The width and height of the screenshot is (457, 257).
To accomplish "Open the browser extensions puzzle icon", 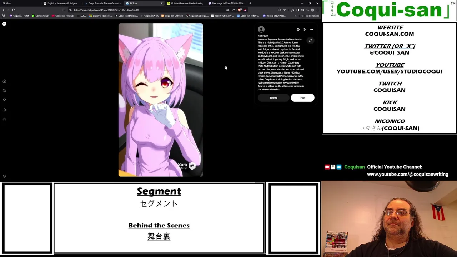I will [x=280, y=10].
